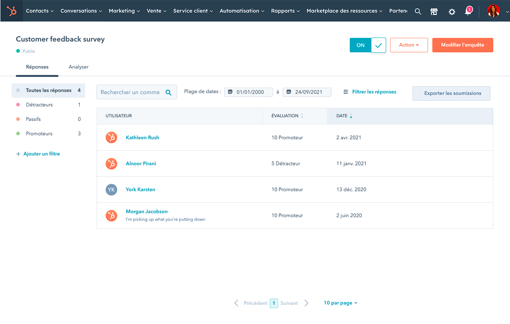Open the notifications bell

[x=468, y=12]
